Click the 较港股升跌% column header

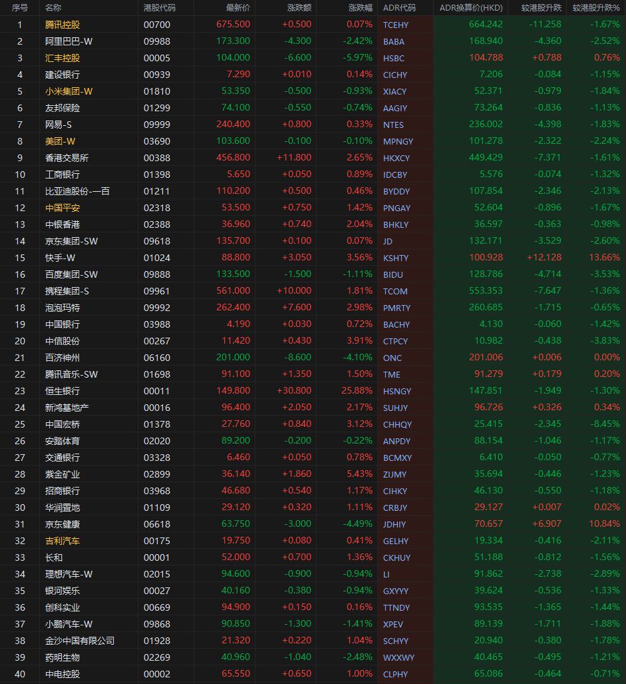pyautogui.click(x=596, y=8)
